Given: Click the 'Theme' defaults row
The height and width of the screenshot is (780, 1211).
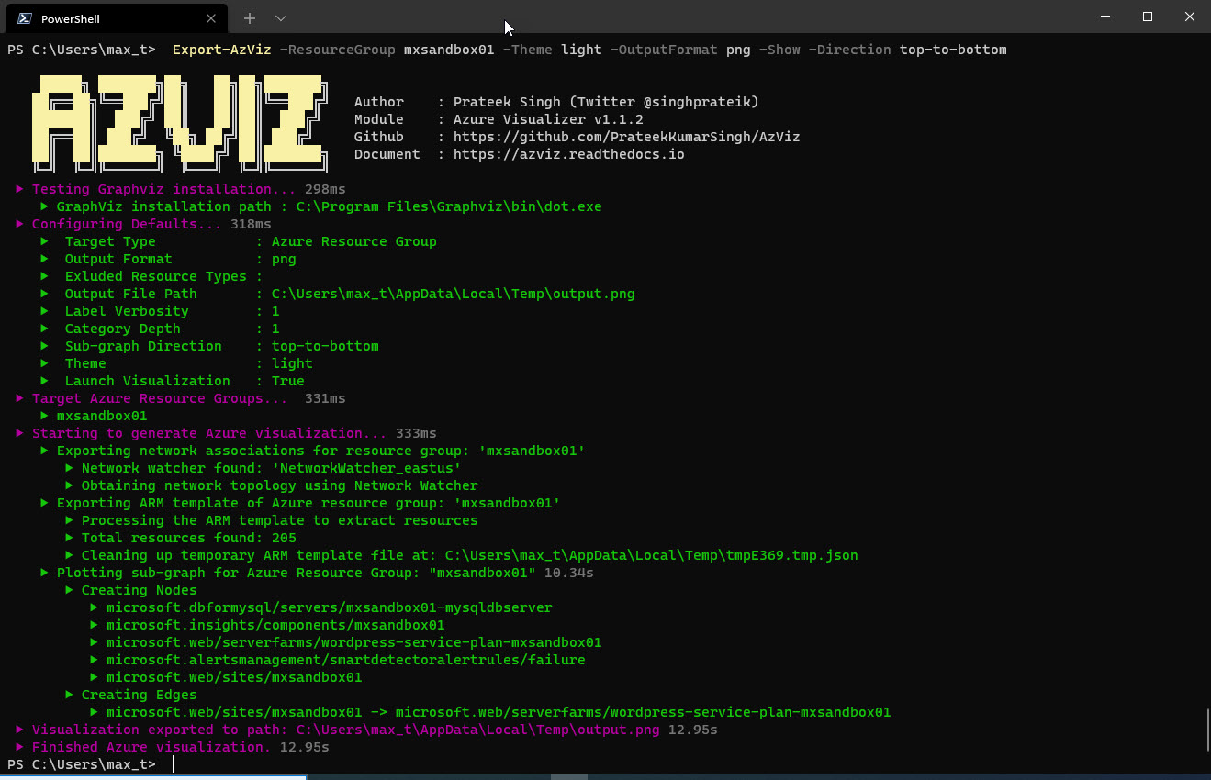Looking at the screenshot, I should click(x=176, y=363).
